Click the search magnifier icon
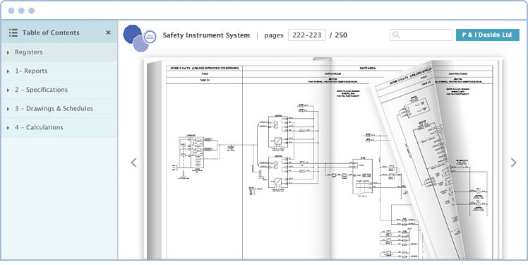Viewport: 528px width, 265px height. [396, 35]
